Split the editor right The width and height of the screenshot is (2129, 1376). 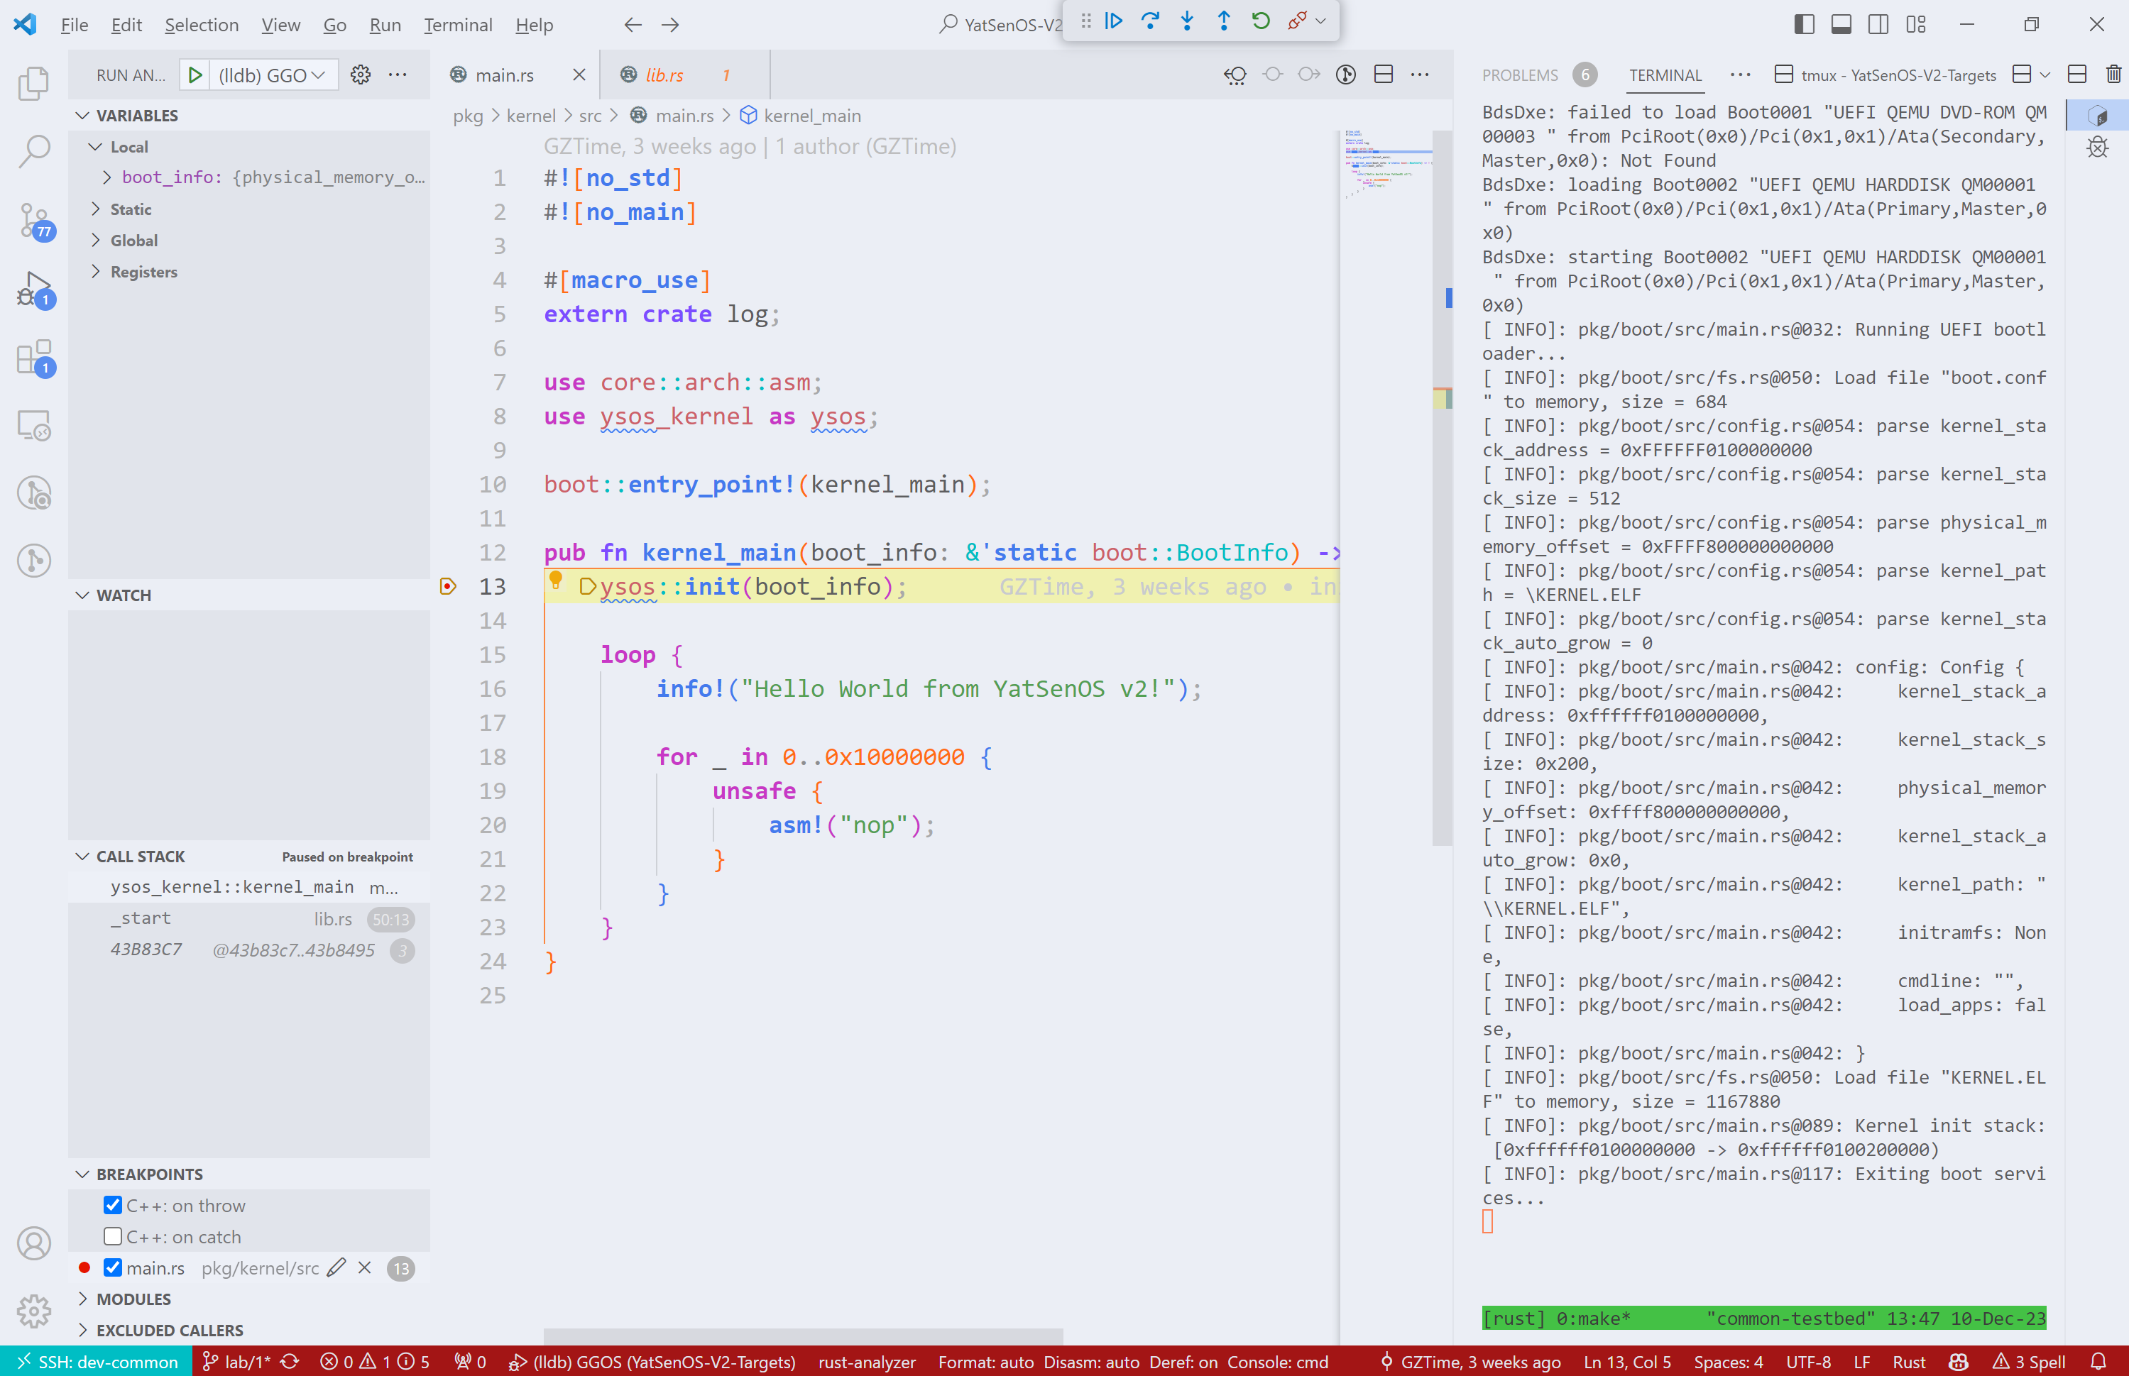(x=1384, y=75)
